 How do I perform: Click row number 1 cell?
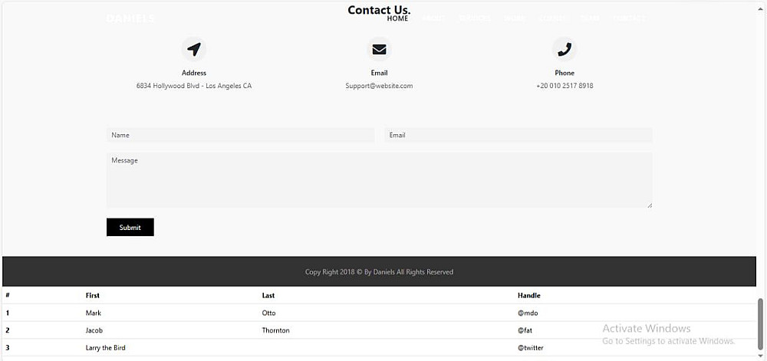pyautogui.click(x=8, y=313)
